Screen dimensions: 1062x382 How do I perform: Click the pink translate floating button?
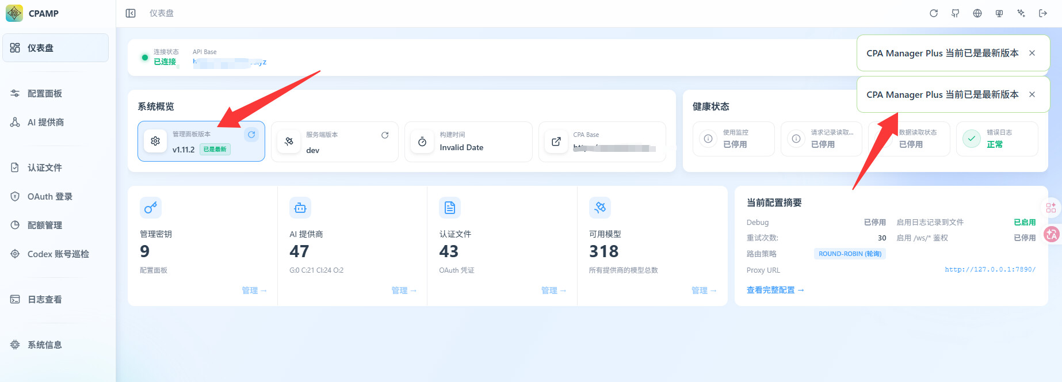[x=1052, y=234]
